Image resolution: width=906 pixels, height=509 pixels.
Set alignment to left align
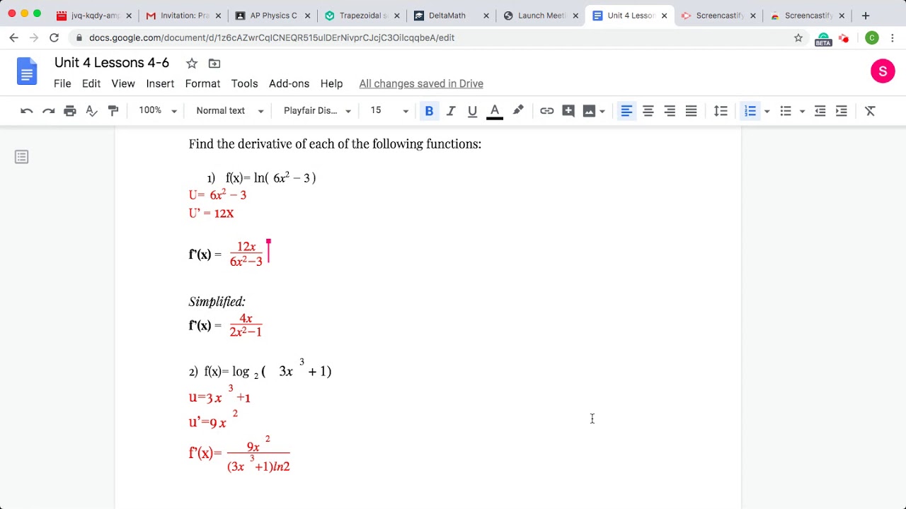pyautogui.click(x=626, y=111)
